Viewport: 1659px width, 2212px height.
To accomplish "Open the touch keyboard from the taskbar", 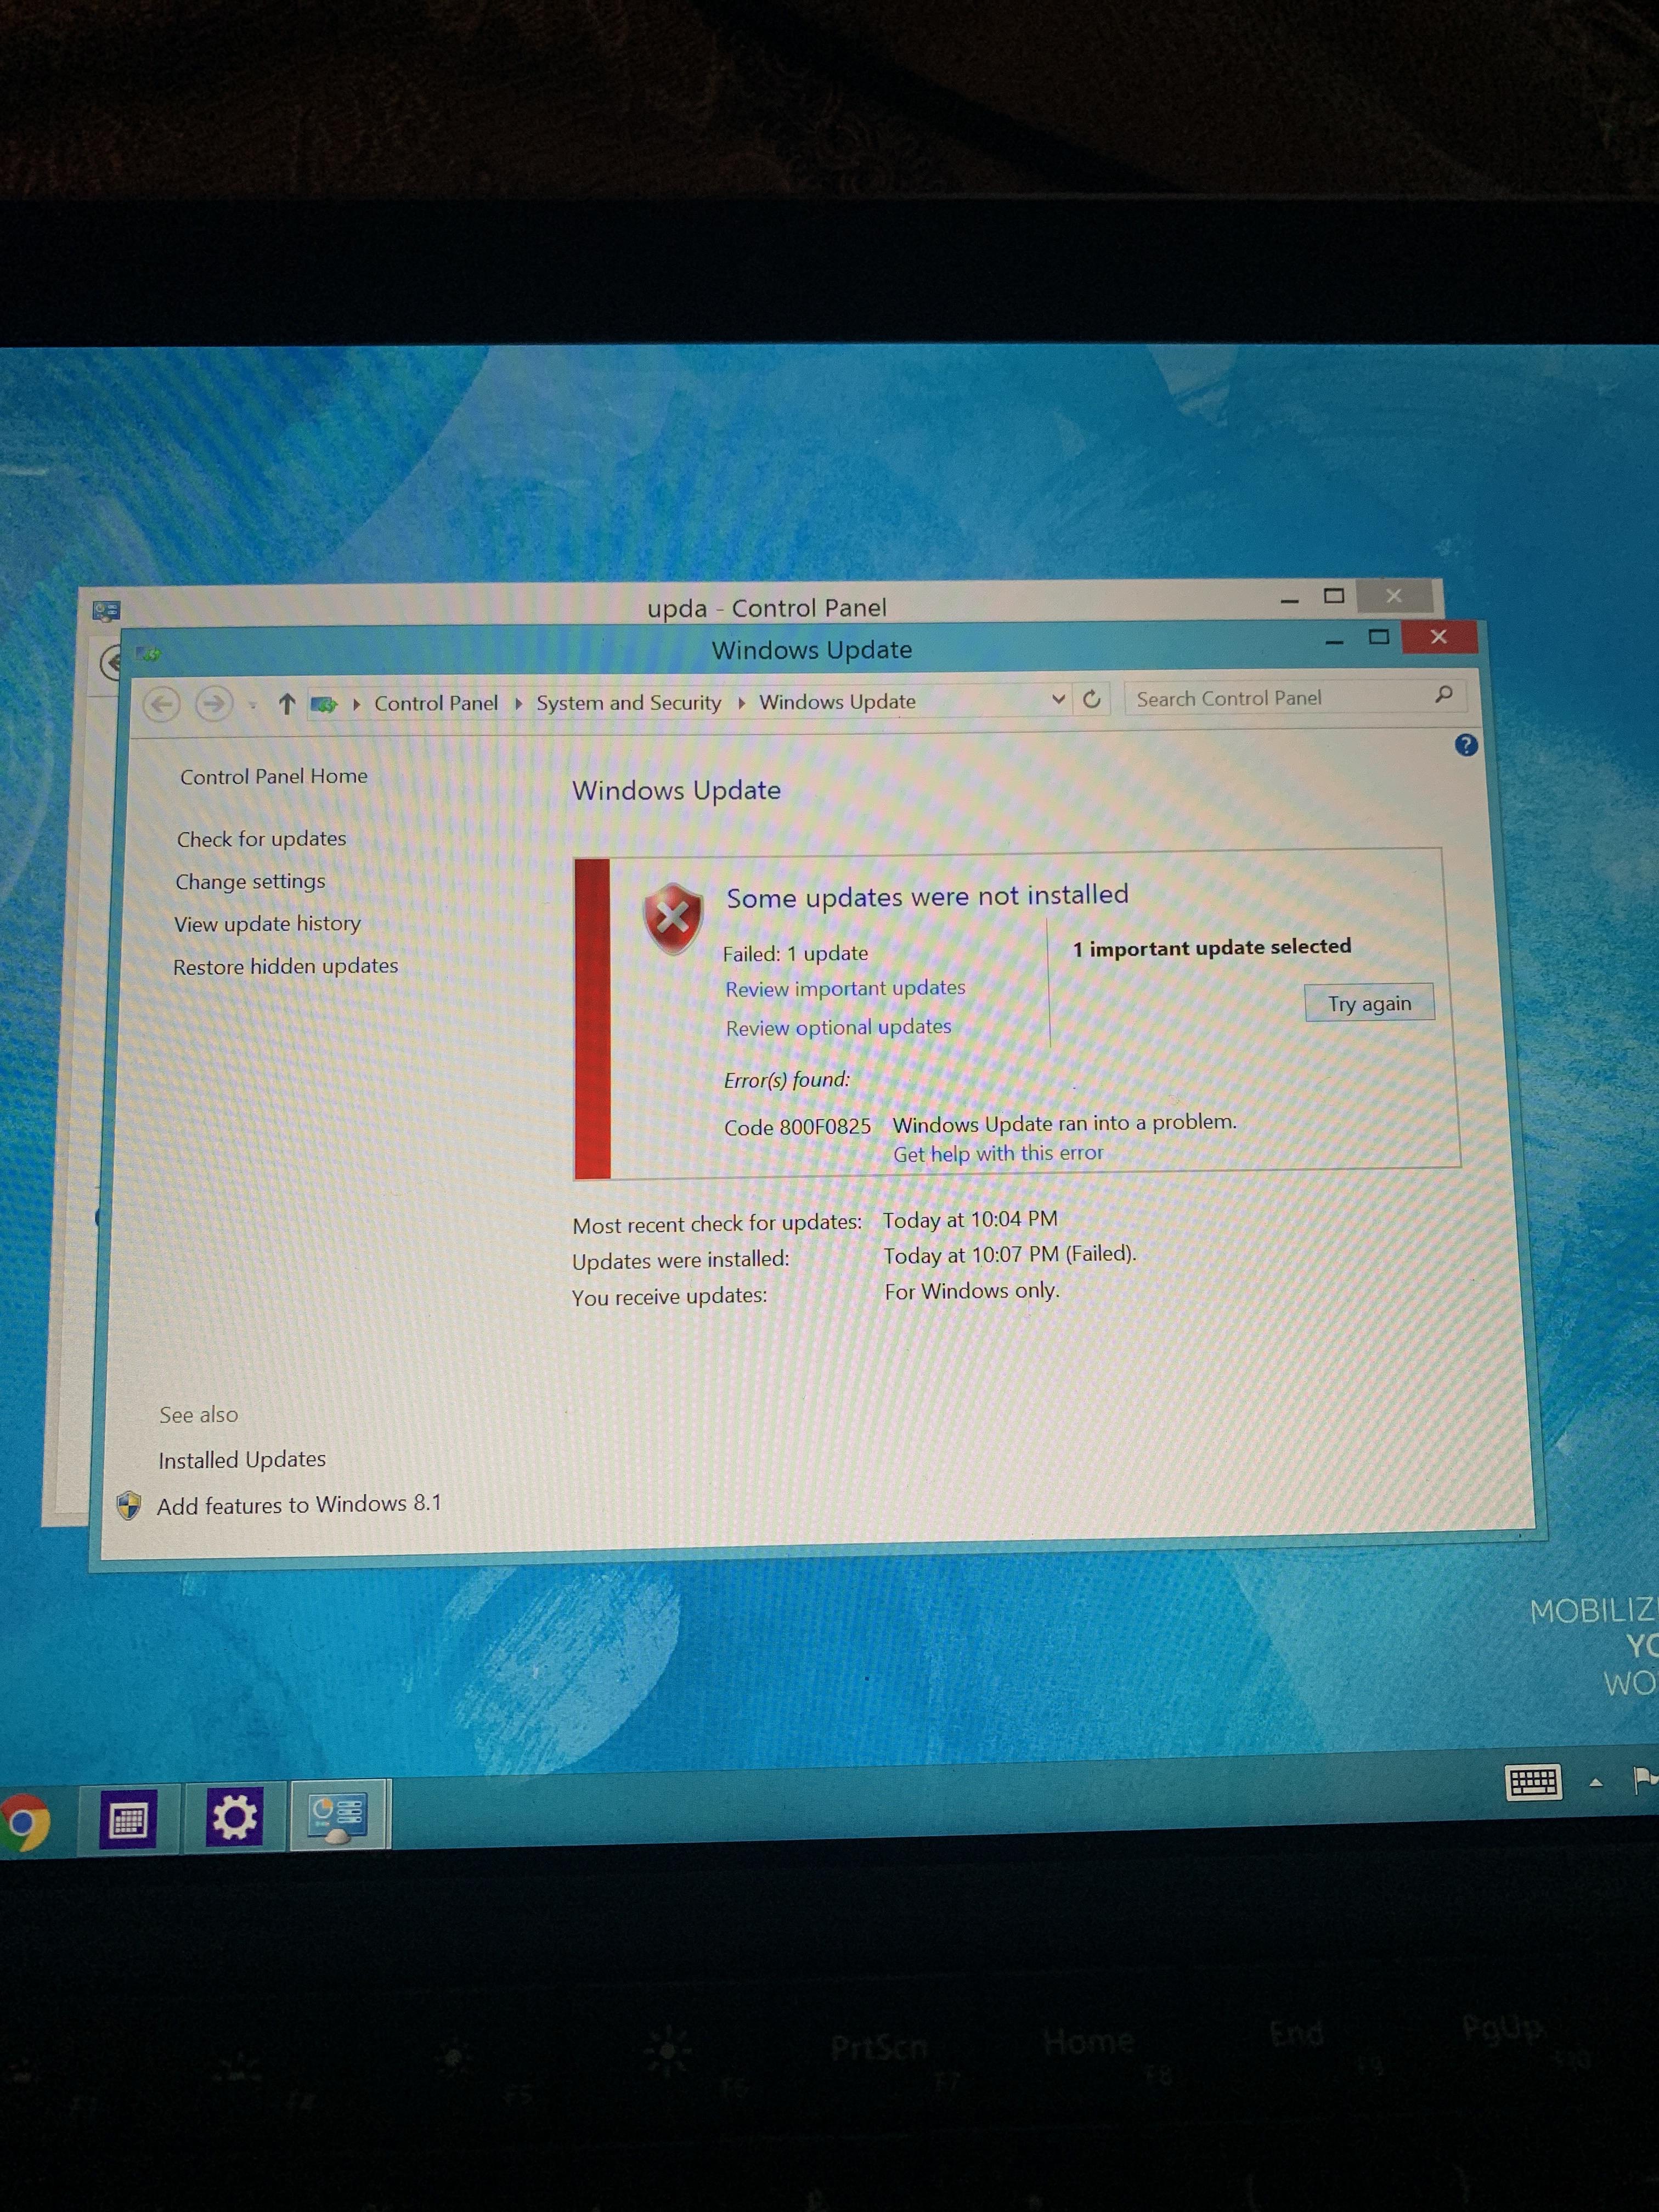I will 1533,1782.
